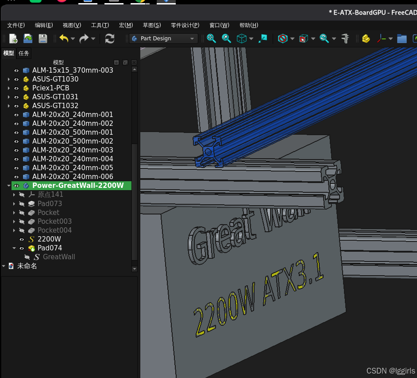Click the blue folder group icon
Viewport: 417px width, 378px height.
[x=402, y=39]
